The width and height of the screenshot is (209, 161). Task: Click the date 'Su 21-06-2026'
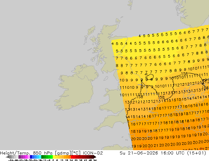139,153
